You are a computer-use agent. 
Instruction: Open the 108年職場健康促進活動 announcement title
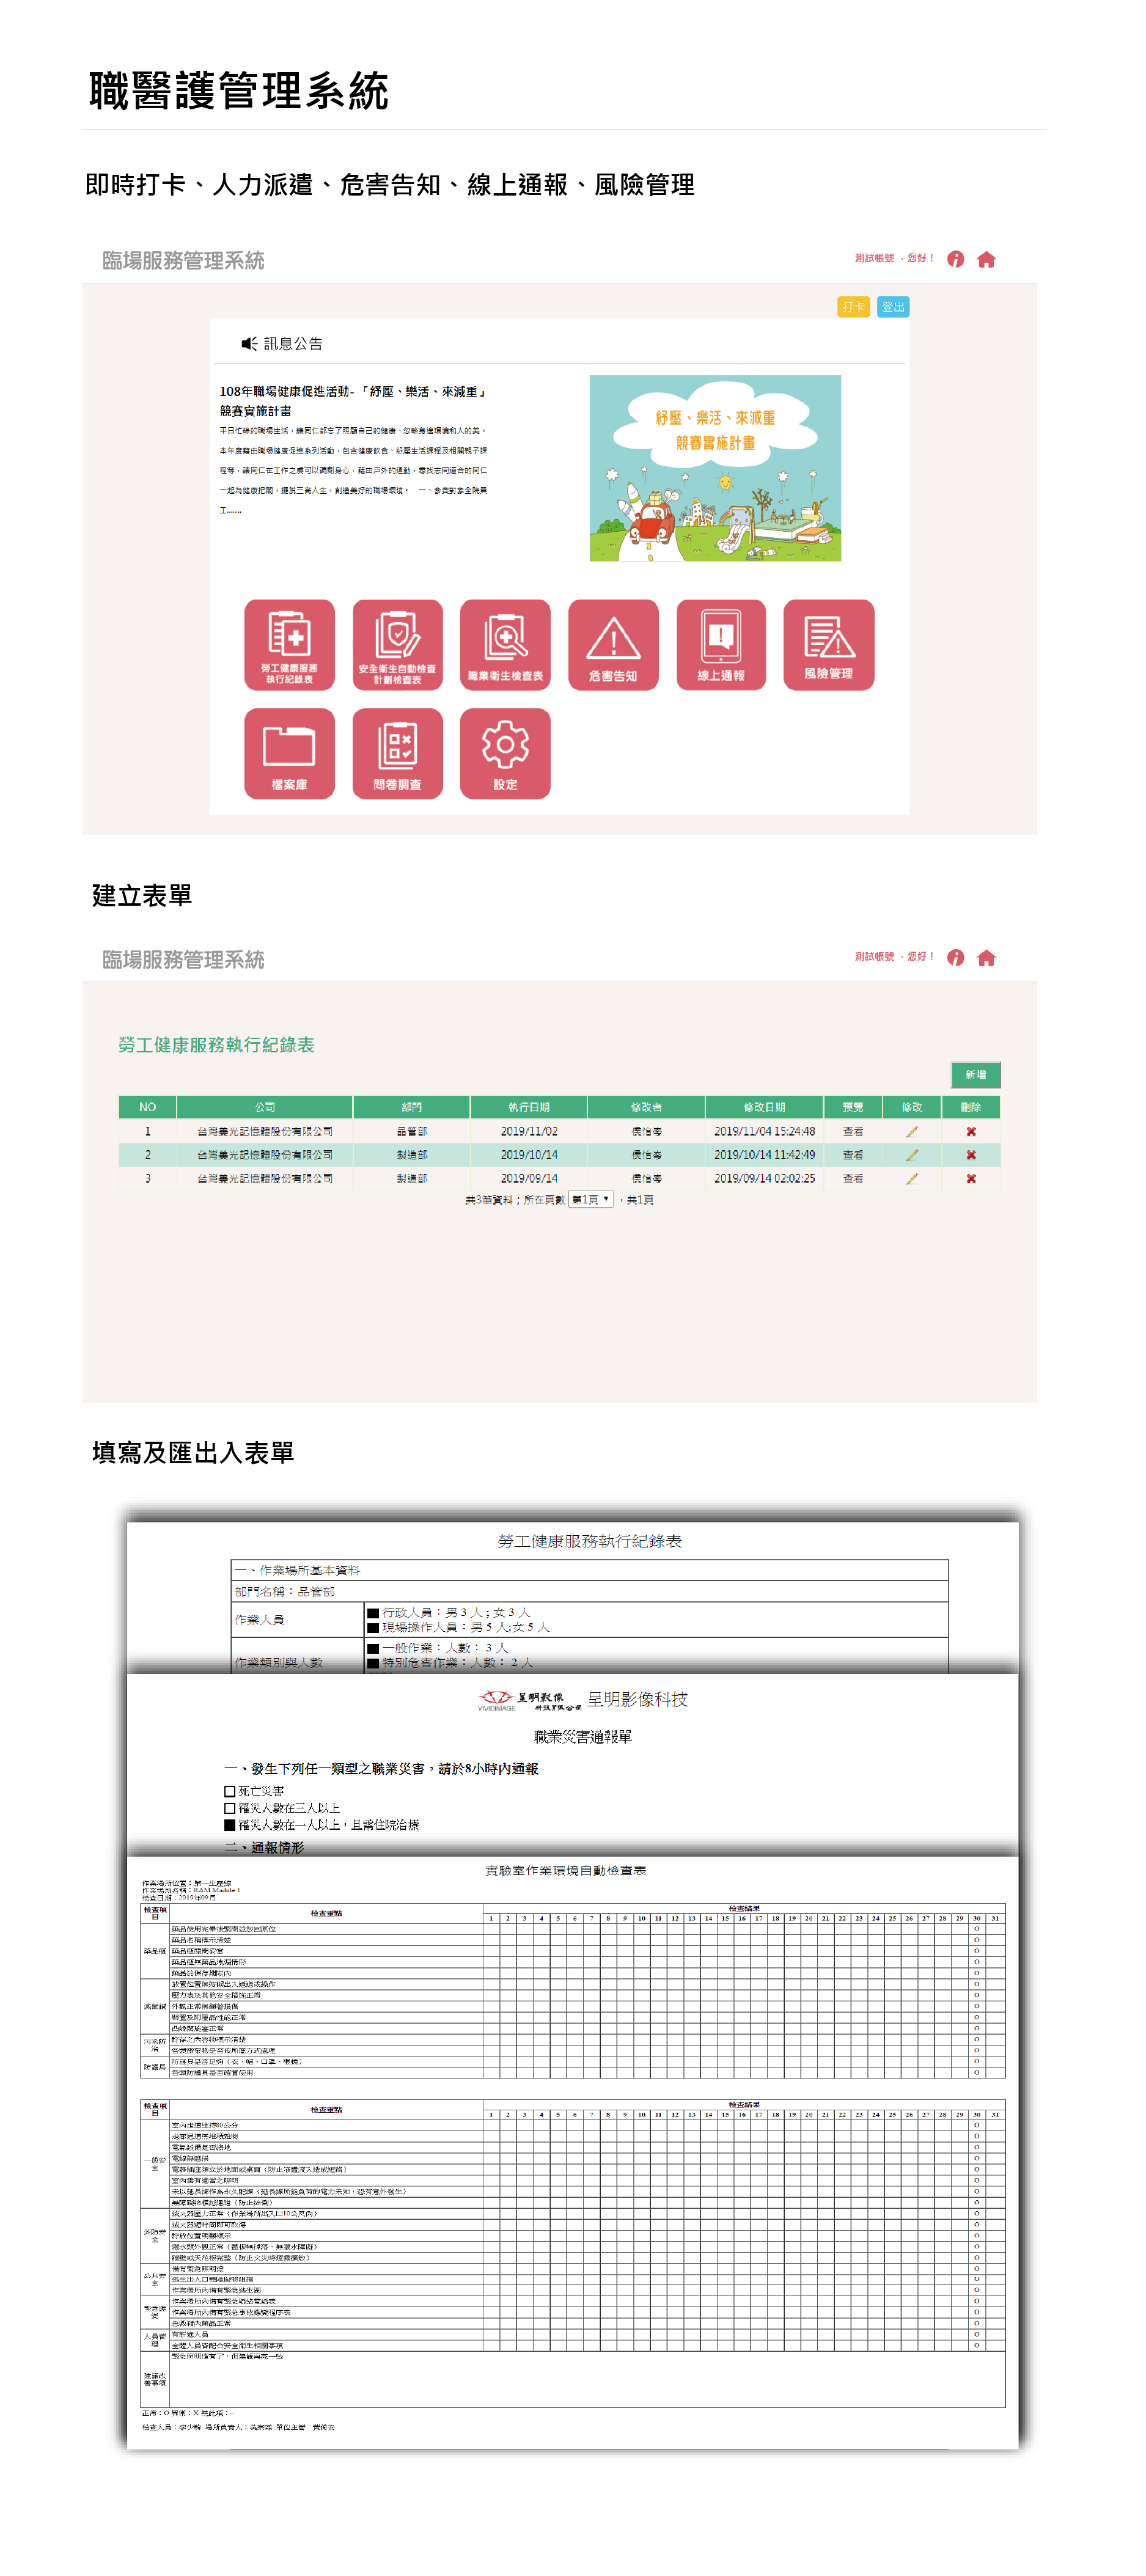point(353,401)
